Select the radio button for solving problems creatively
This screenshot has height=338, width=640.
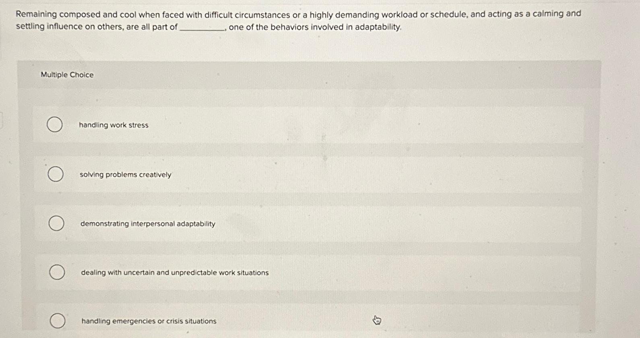[56, 174]
